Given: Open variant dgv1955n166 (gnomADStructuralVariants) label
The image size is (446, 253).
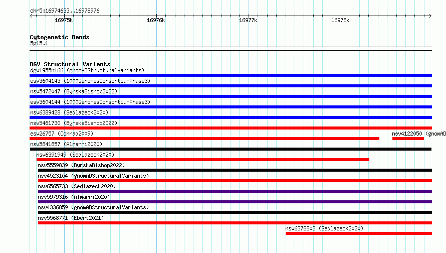Looking at the screenshot, I should point(87,70).
